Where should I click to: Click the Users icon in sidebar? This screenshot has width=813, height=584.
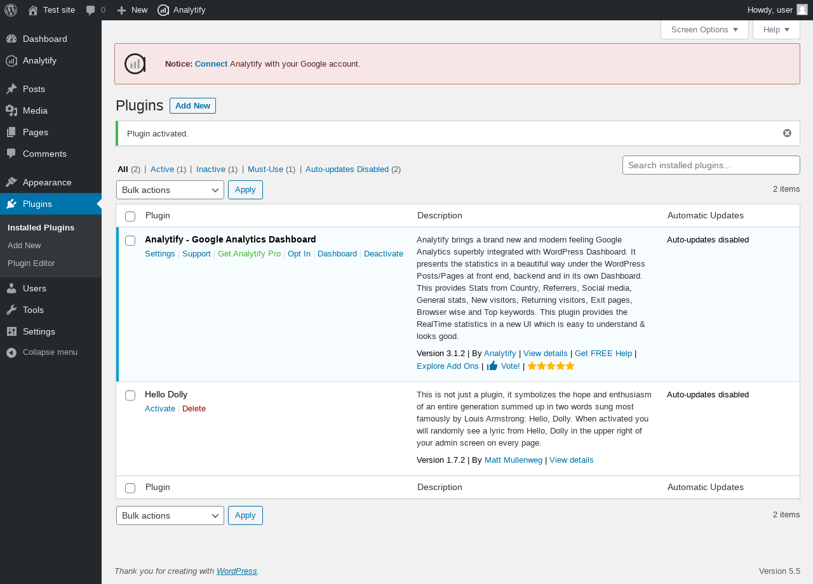click(x=11, y=288)
